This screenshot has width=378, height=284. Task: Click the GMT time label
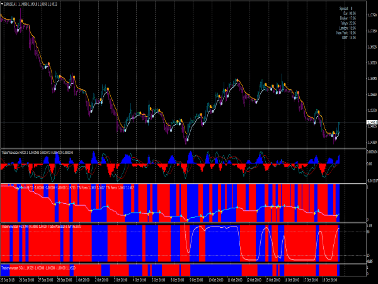tap(349, 38)
